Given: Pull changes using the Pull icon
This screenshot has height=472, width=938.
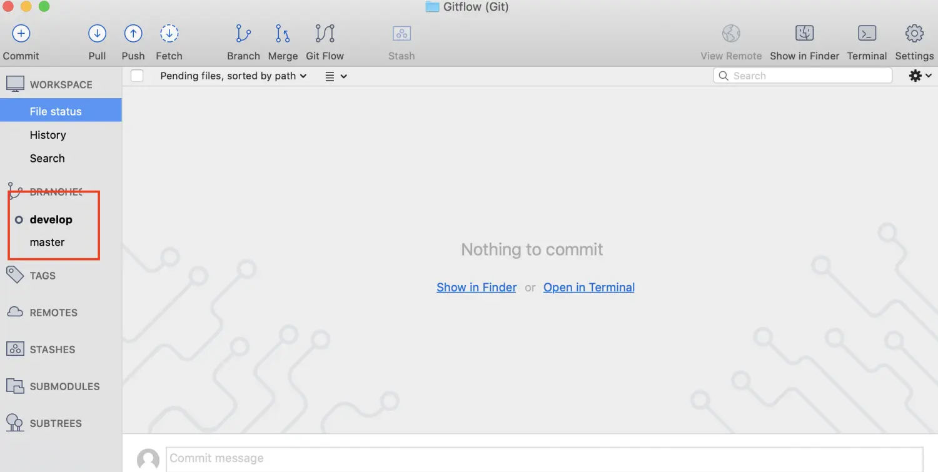Looking at the screenshot, I should pyautogui.click(x=97, y=33).
